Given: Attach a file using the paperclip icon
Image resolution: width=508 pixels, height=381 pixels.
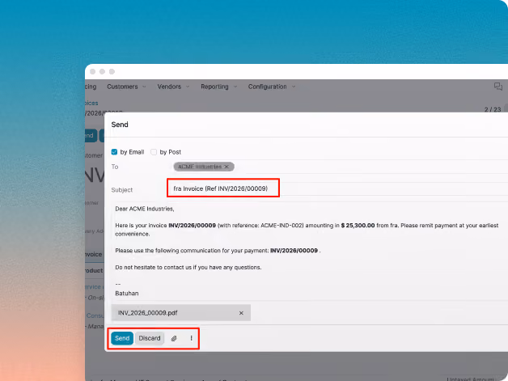Looking at the screenshot, I should (x=174, y=338).
